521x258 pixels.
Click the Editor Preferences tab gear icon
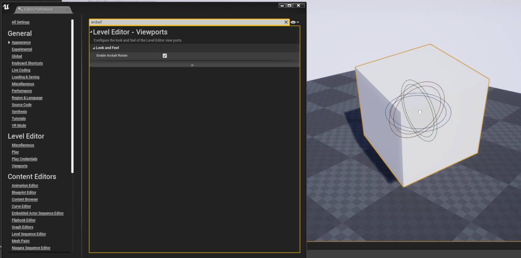coord(20,9)
